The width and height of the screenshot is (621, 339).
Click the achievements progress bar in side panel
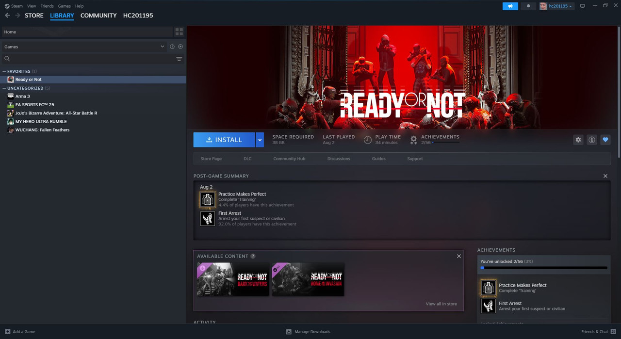click(x=544, y=268)
